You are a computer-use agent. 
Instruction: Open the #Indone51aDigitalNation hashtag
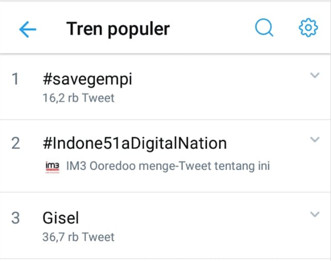135,144
